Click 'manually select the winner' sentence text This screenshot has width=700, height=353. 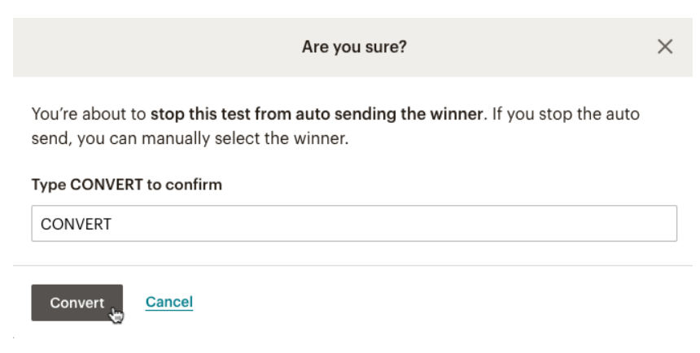tap(265, 139)
